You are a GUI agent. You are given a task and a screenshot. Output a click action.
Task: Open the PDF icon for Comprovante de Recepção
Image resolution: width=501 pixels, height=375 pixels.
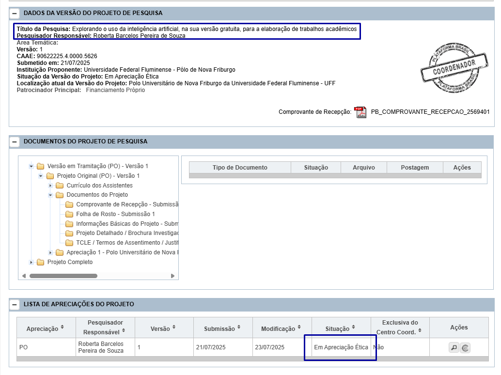[360, 112]
